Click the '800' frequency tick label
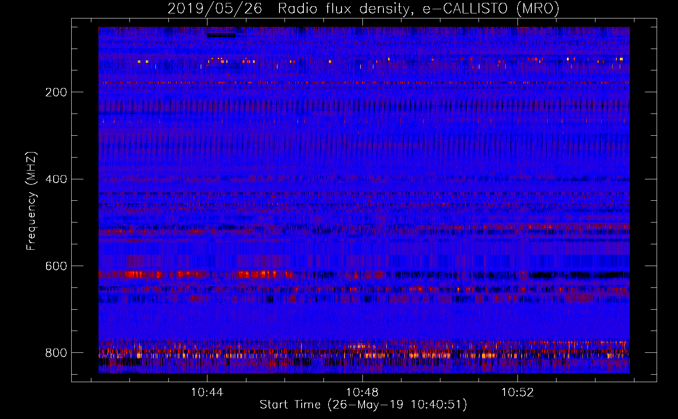 pyautogui.click(x=56, y=353)
